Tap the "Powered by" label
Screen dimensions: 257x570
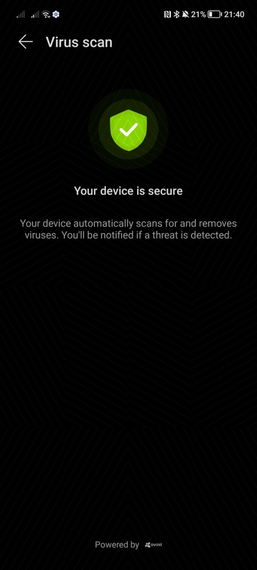pyautogui.click(x=117, y=544)
